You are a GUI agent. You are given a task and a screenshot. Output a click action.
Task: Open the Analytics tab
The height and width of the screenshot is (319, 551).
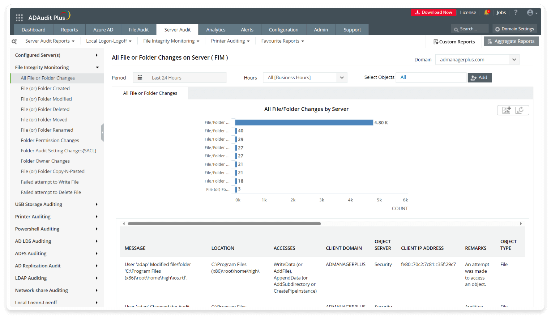pos(216,30)
